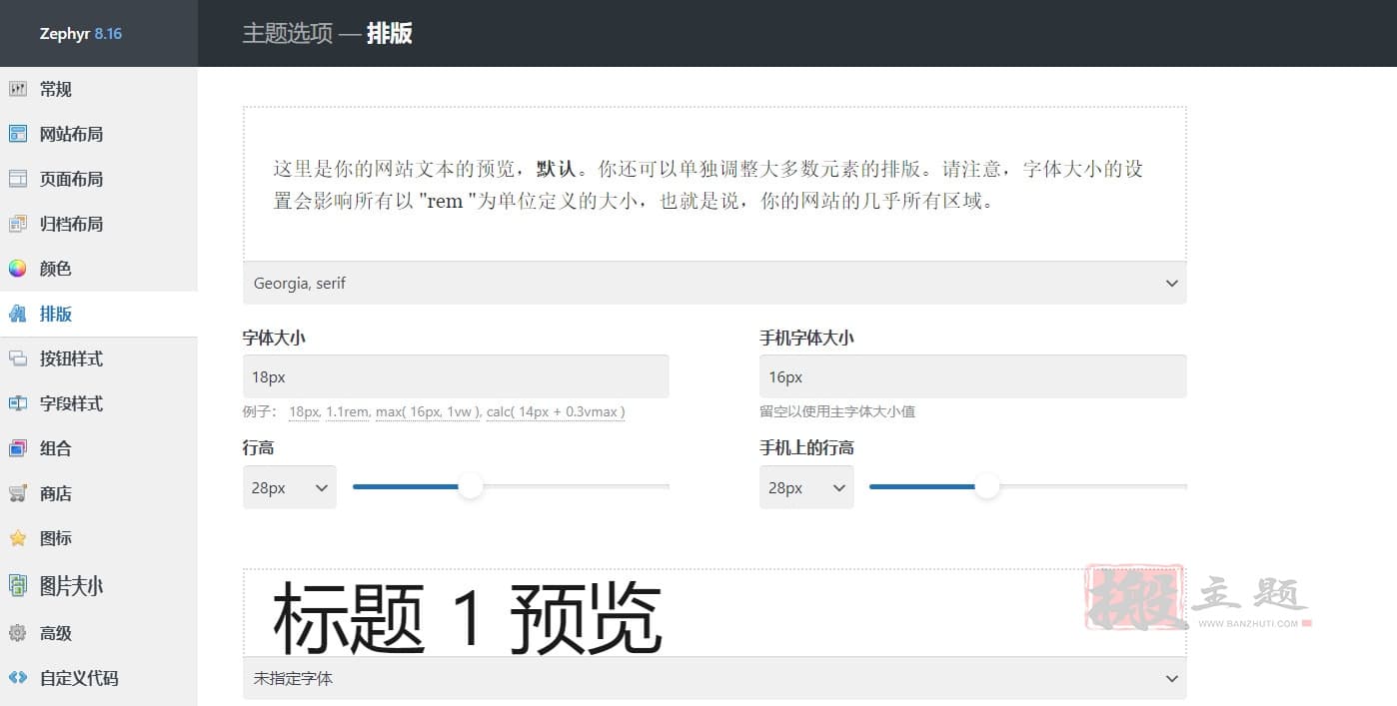Viewport: 1397px width, 706px height.
Task: Click the 字体大小 input field
Action: click(456, 376)
